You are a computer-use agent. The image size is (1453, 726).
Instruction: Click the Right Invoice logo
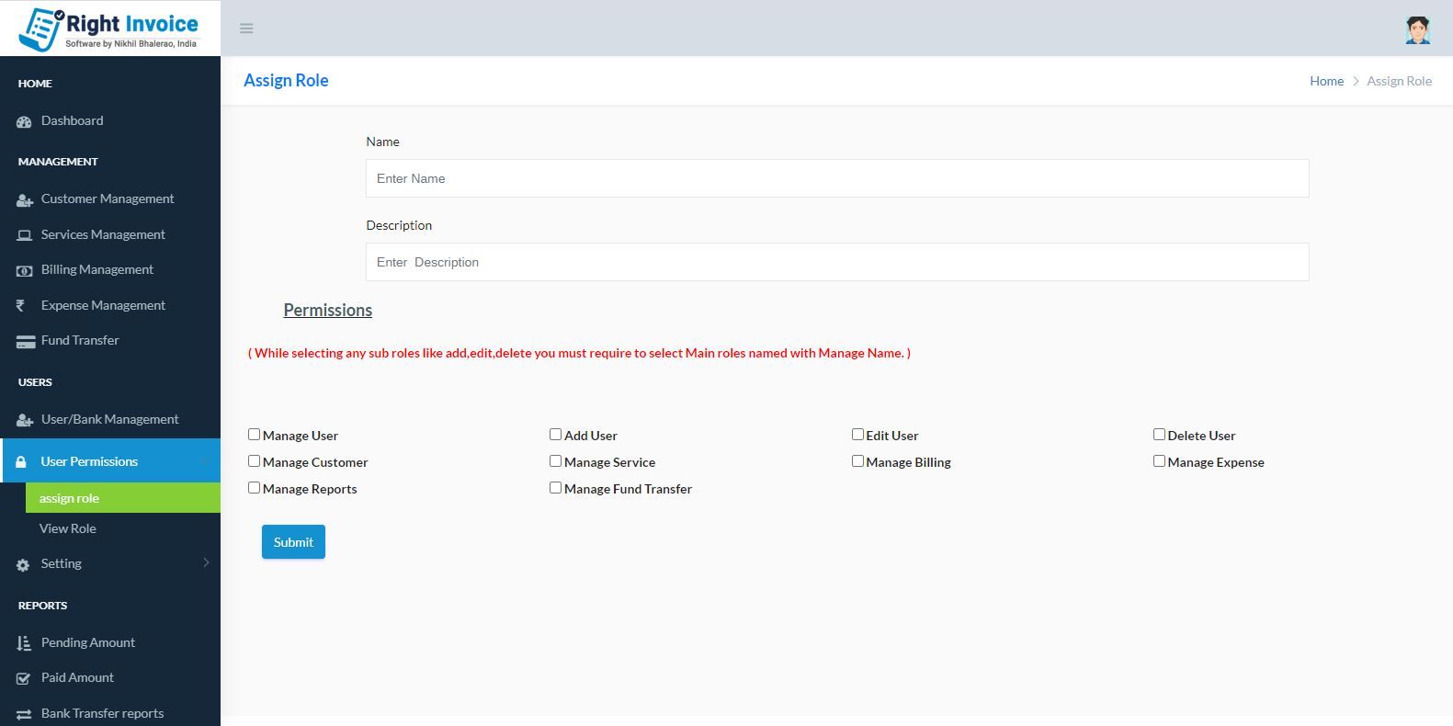point(108,28)
